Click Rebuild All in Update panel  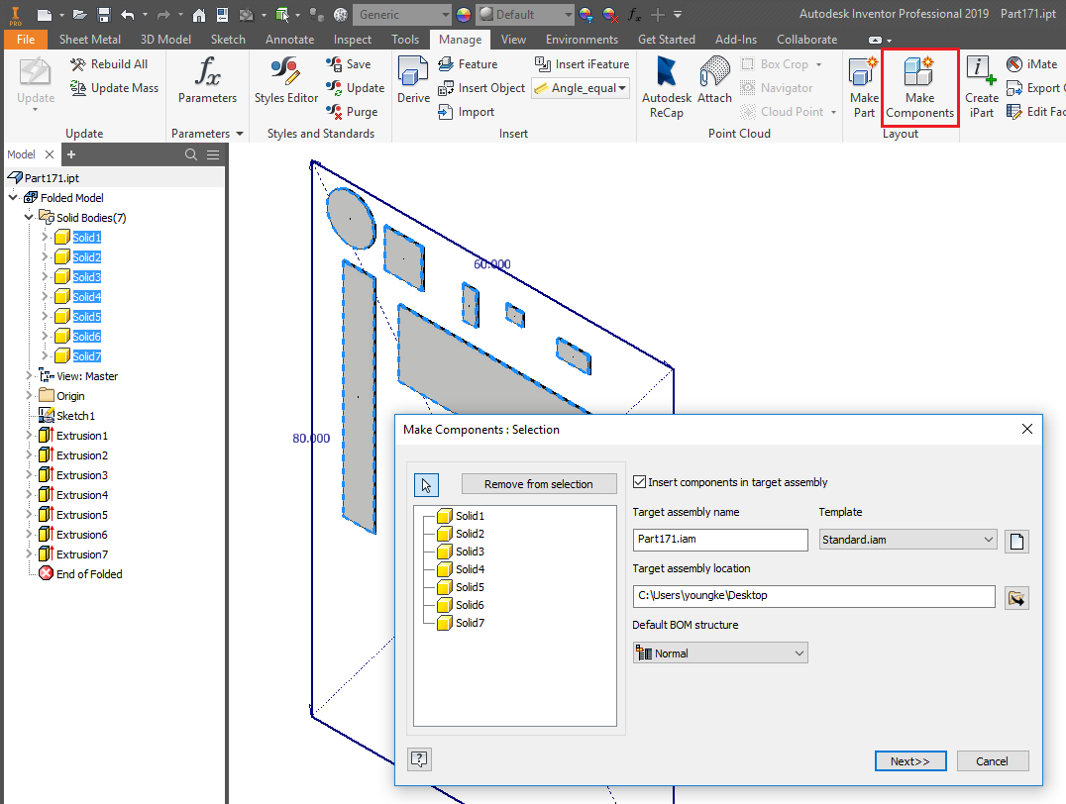point(109,64)
